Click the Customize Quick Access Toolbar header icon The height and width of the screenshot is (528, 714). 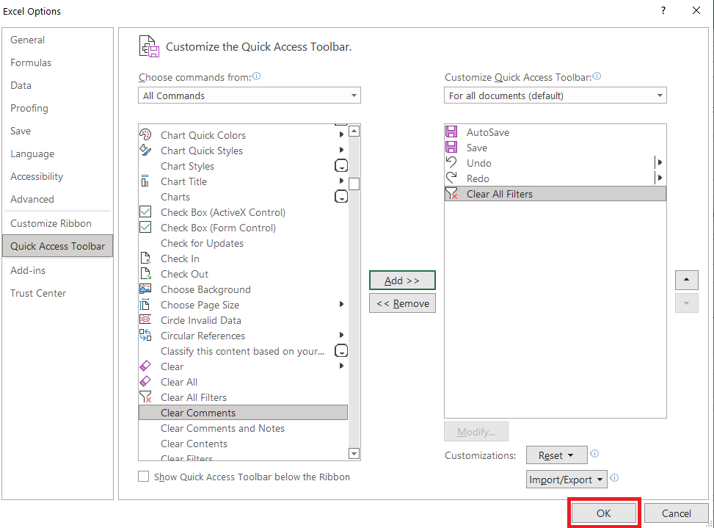pyautogui.click(x=149, y=46)
